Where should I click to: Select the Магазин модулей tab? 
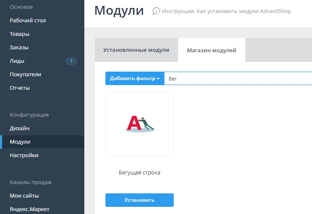pos(212,50)
